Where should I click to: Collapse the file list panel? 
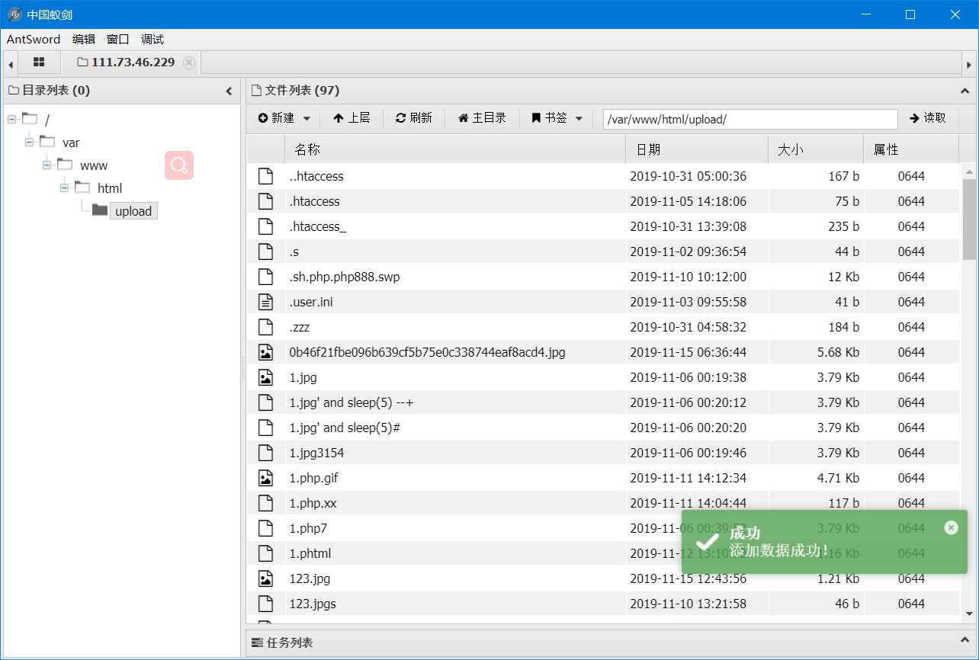(964, 91)
